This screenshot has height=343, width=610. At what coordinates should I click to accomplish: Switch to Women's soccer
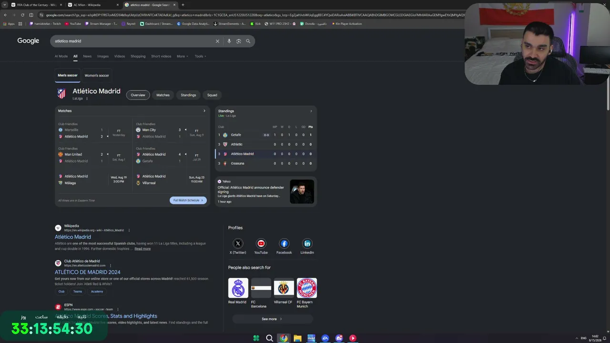pyautogui.click(x=97, y=75)
